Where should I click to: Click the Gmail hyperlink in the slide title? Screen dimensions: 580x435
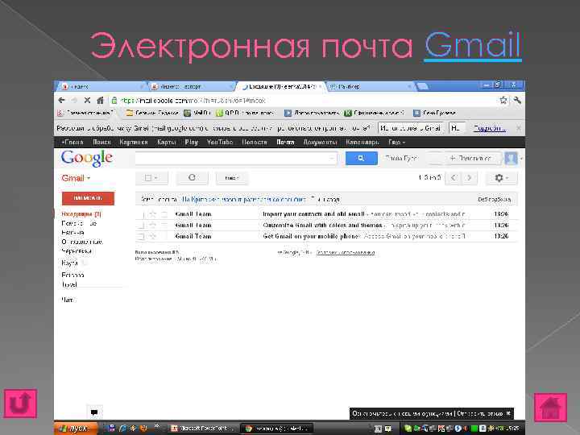coord(472,46)
